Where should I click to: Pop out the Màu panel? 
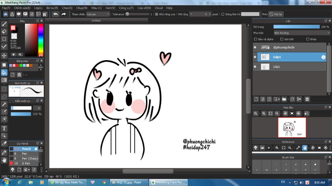38,21
